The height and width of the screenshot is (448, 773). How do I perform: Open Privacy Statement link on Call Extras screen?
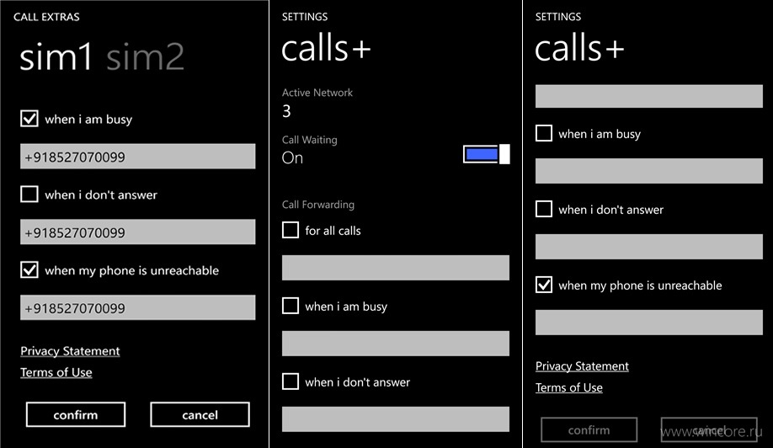(x=70, y=351)
